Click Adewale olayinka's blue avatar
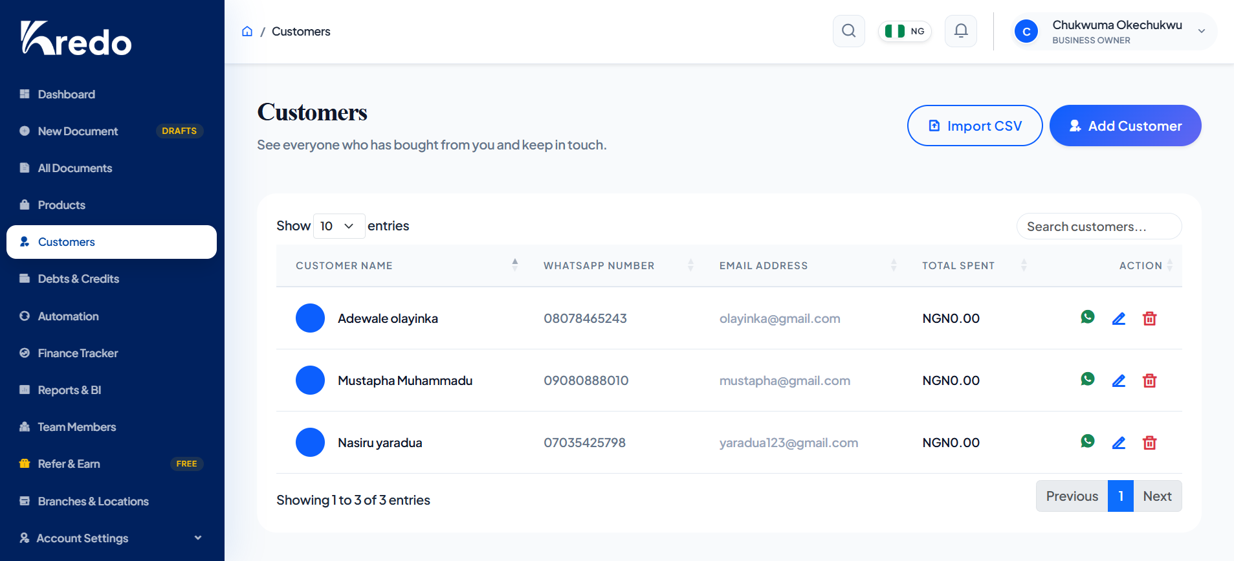 pos(310,318)
